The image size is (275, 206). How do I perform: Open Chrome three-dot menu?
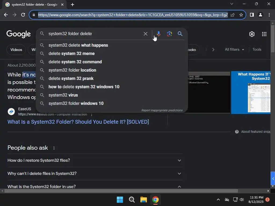pyautogui.click(x=269, y=15)
